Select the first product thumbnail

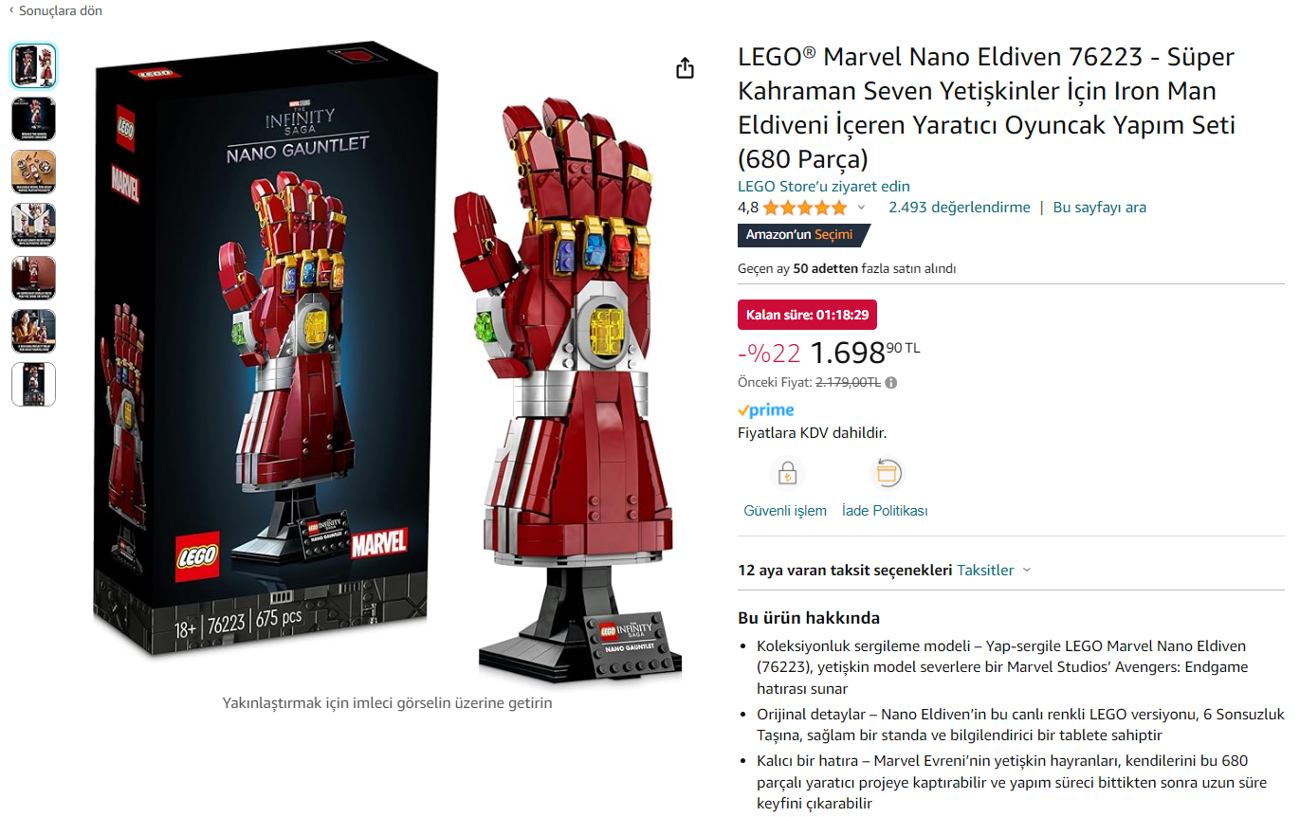[34, 65]
